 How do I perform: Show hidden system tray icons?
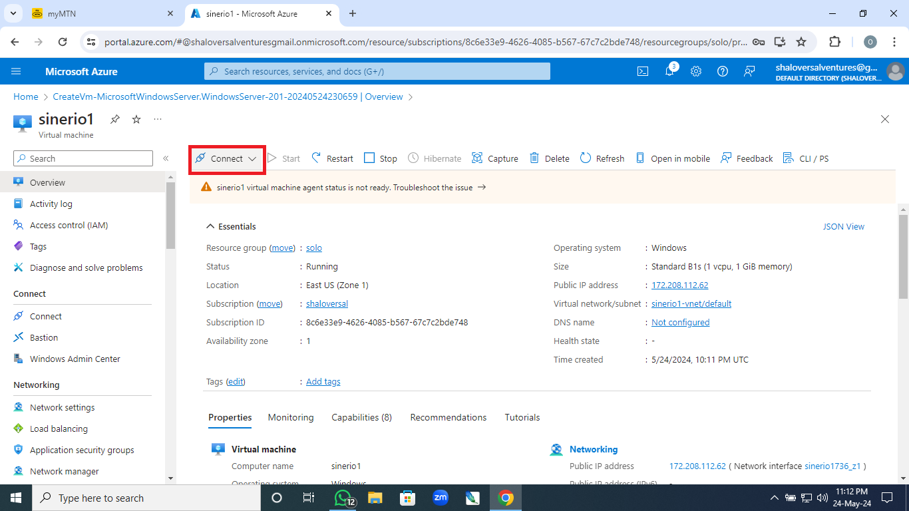point(775,498)
